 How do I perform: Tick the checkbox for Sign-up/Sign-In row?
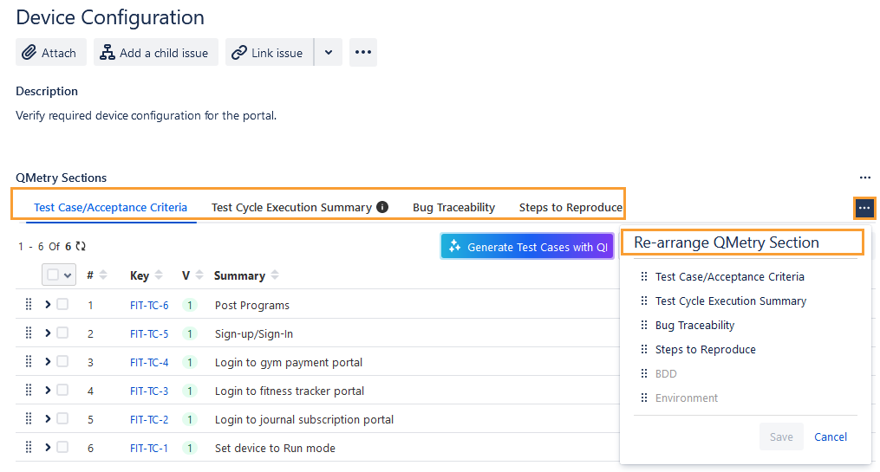[62, 333]
